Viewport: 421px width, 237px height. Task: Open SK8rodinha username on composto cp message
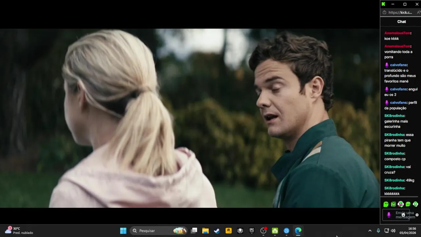click(394, 153)
